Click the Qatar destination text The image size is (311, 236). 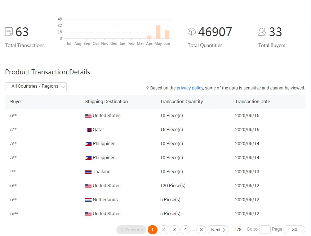point(98,130)
